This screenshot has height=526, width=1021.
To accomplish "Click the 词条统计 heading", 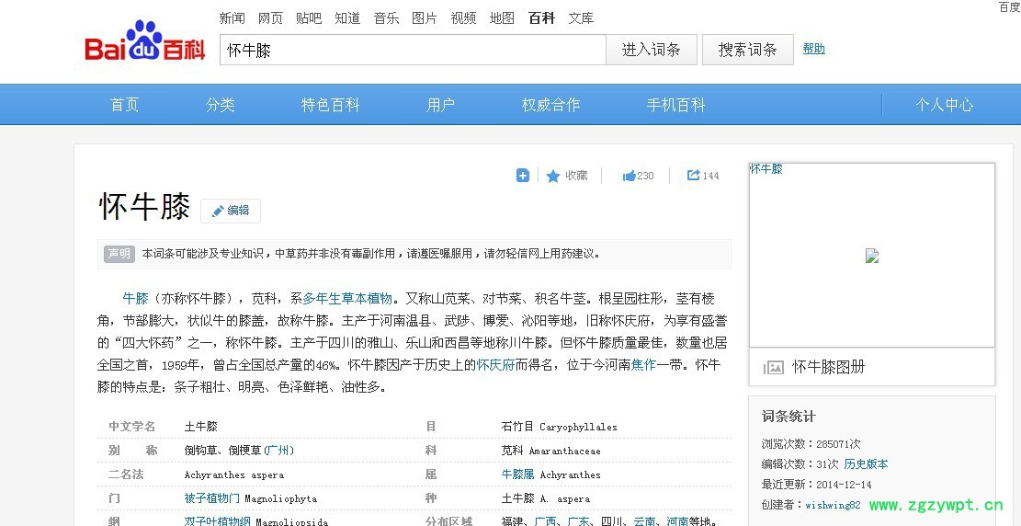I will 788,417.
